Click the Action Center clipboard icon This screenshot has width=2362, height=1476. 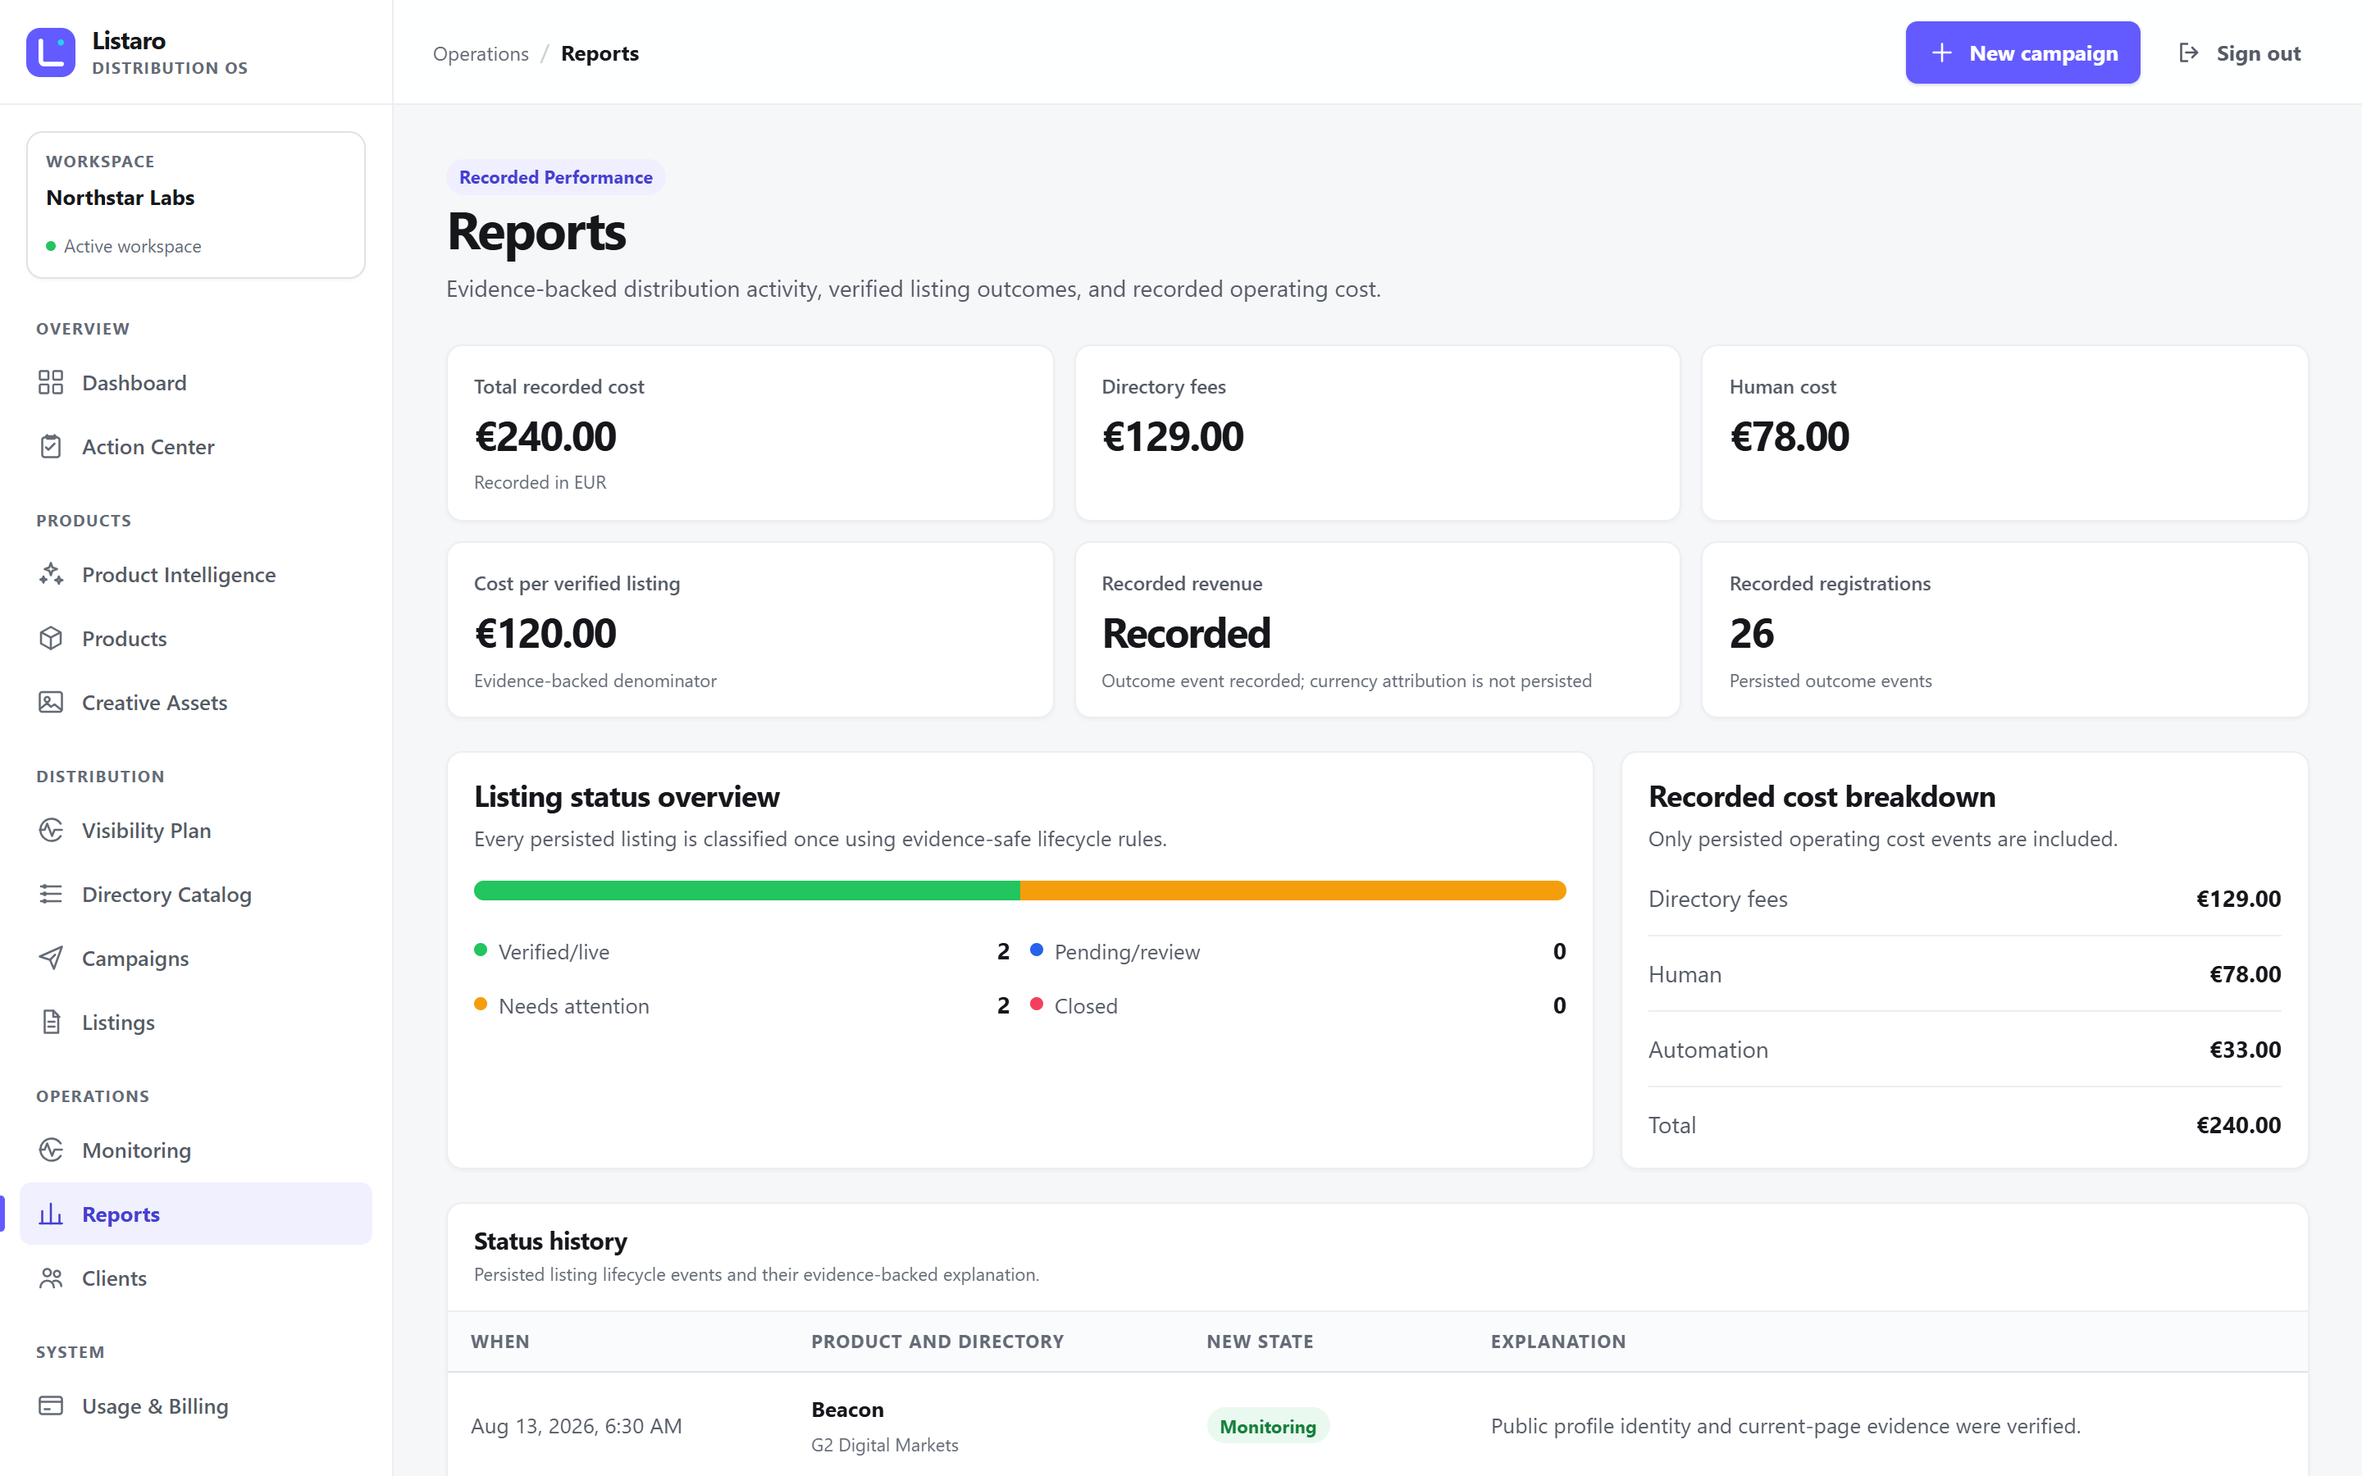point(51,446)
